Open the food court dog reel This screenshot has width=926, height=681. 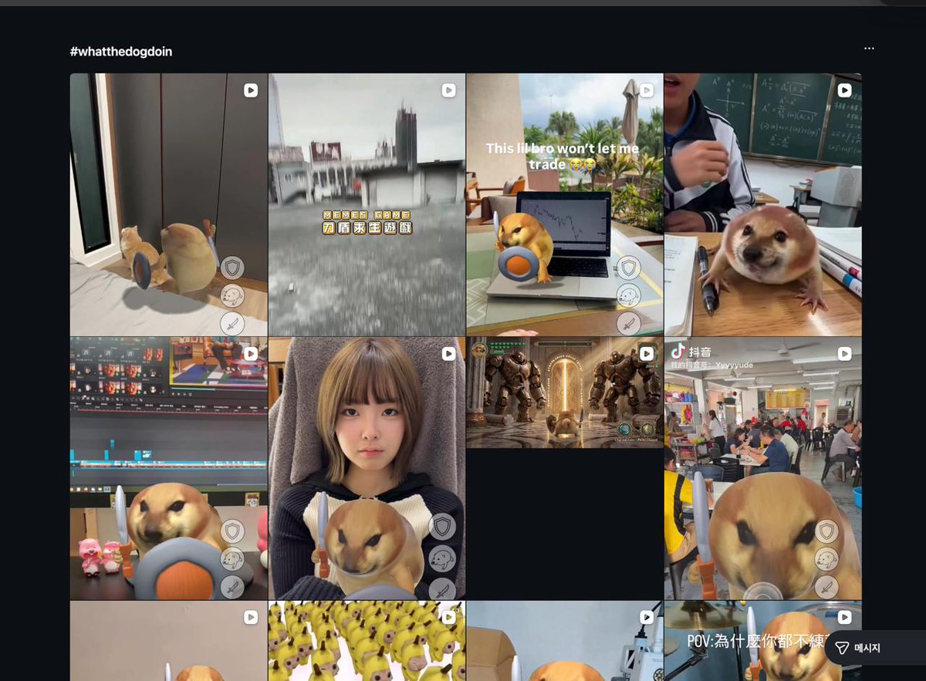click(762, 468)
